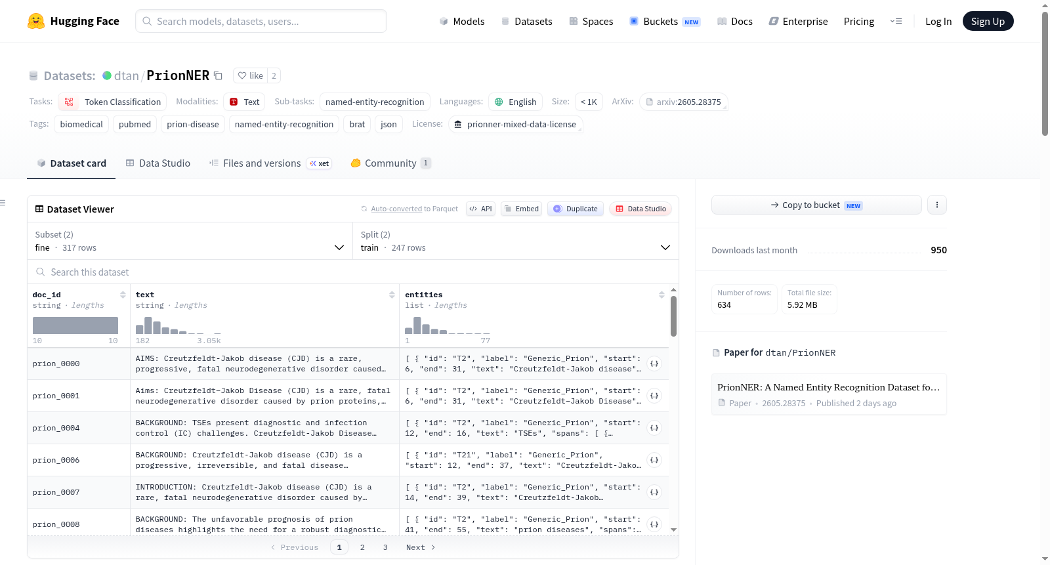The height and width of the screenshot is (565, 1050).
Task: Go to Spaces in the navigation
Action: pos(591,22)
